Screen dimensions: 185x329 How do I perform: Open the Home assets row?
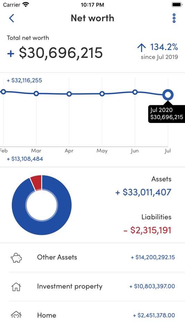click(92, 315)
